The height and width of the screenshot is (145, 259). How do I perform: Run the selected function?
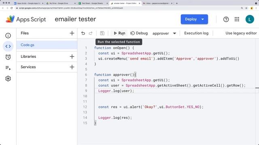(119, 33)
